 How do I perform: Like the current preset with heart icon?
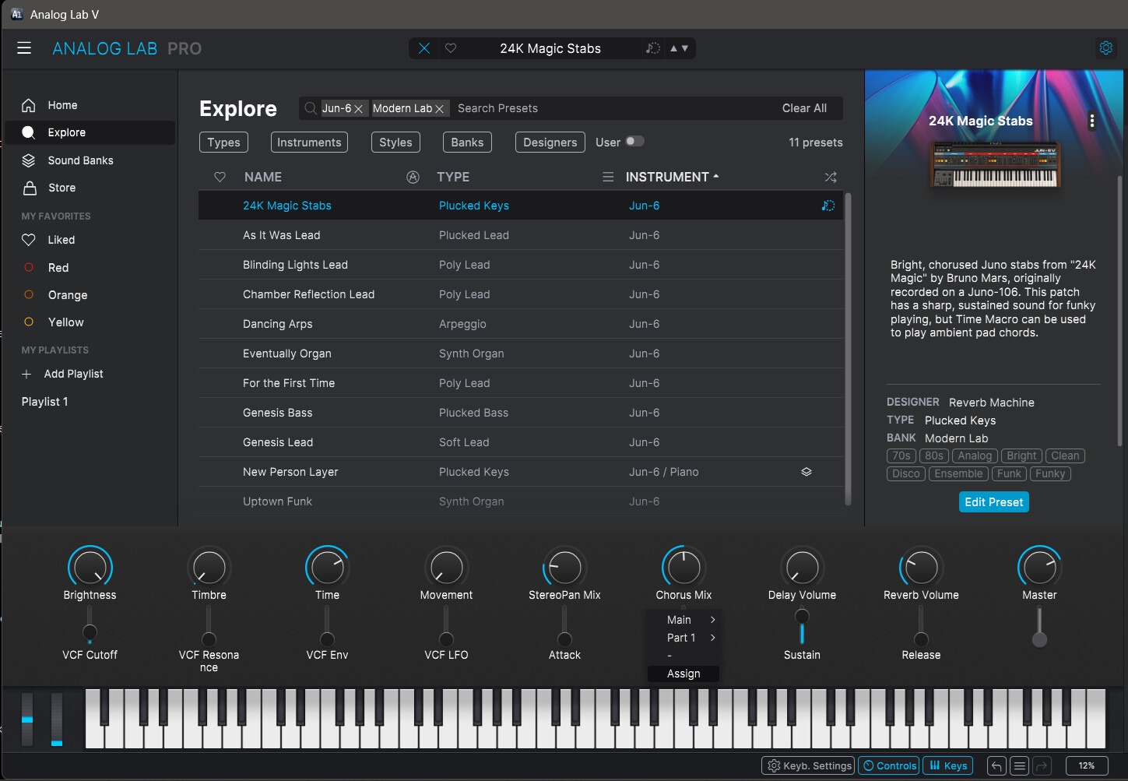click(x=451, y=48)
